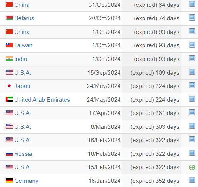Click the German flag image

pos(9,181)
